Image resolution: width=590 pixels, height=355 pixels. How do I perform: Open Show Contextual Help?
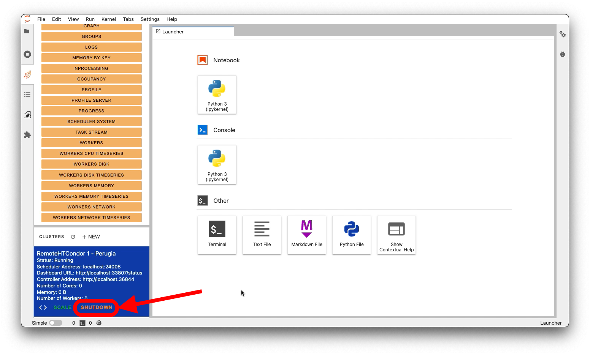(x=397, y=235)
